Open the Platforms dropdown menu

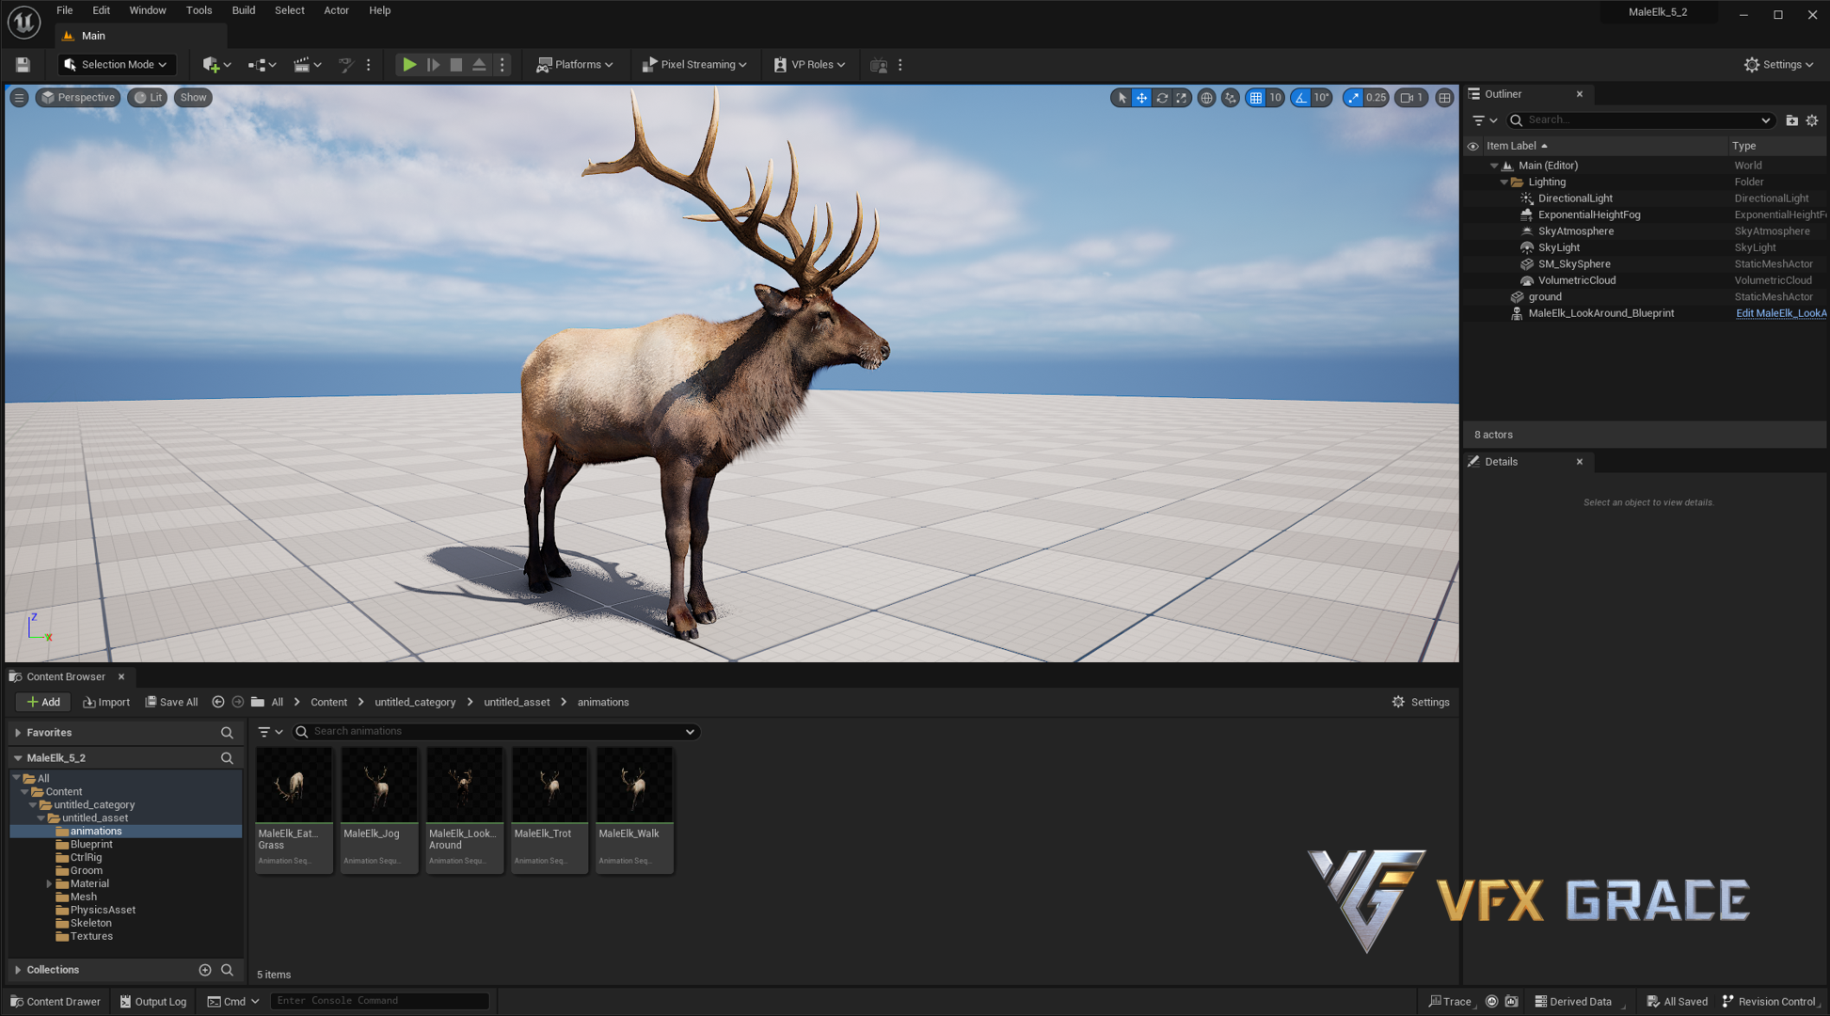pyautogui.click(x=575, y=65)
